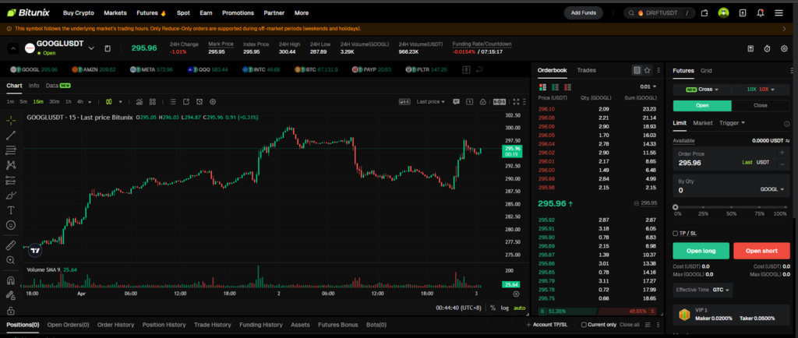Open the emoji icons tool
The height and width of the screenshot is (338, 798).
11,224
